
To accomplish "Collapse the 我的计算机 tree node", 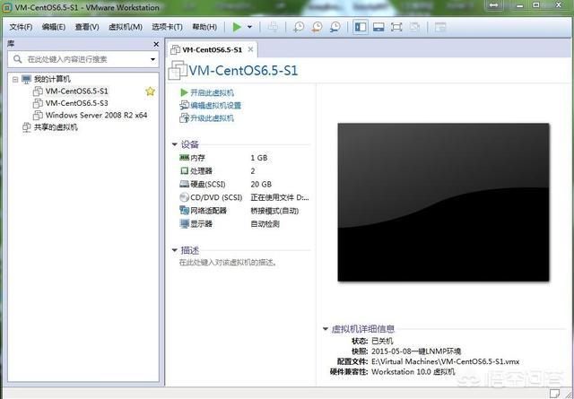I will click(15, 79).
